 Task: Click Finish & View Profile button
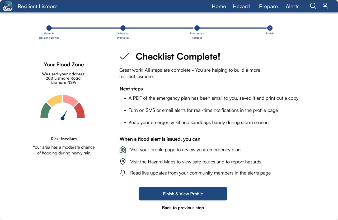[x=183, y=194]
